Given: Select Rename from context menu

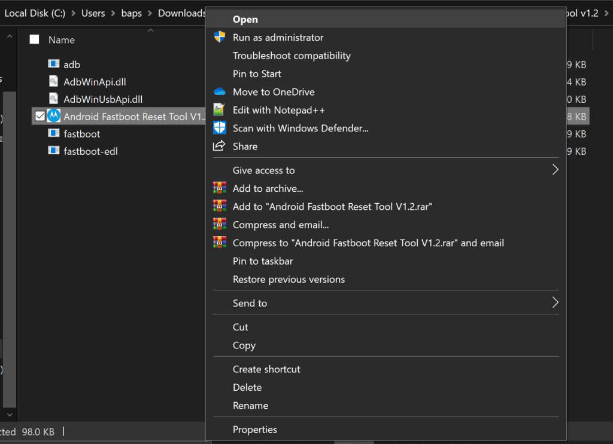Looking at the screenshot, I should click(386, 405).
